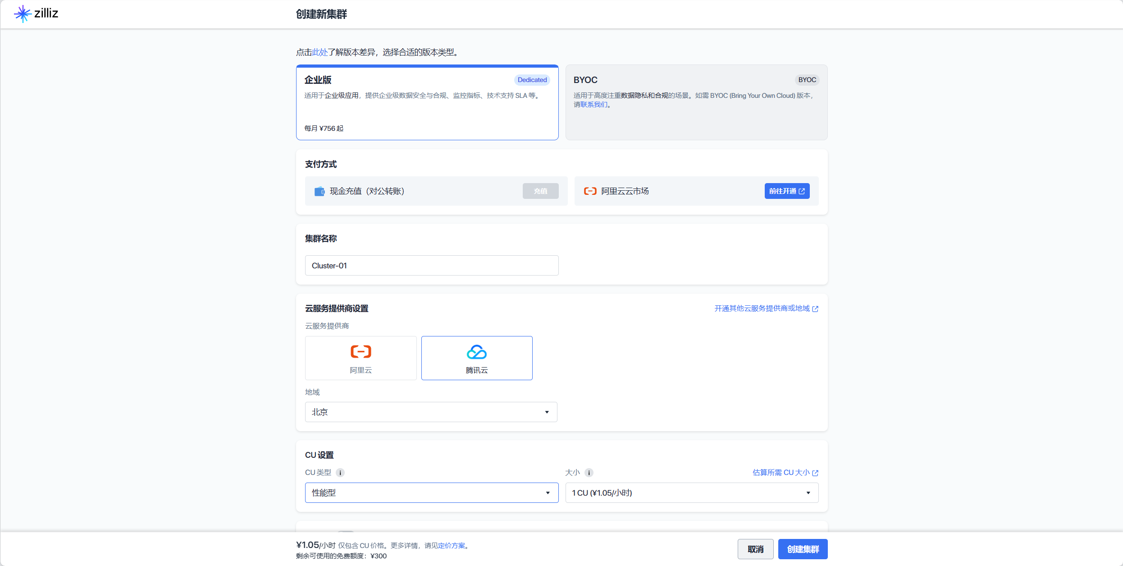Click the 云服务提供商设置 heading
This screenshot has height=566, width=1123.
coord(337,308)
